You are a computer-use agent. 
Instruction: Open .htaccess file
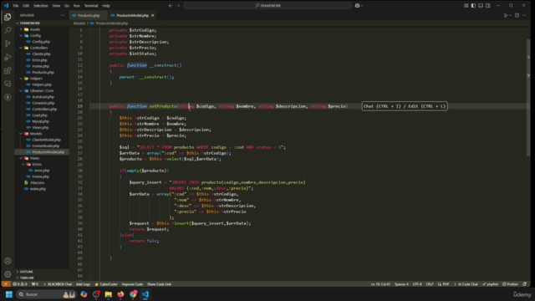[x=37, y=183]
